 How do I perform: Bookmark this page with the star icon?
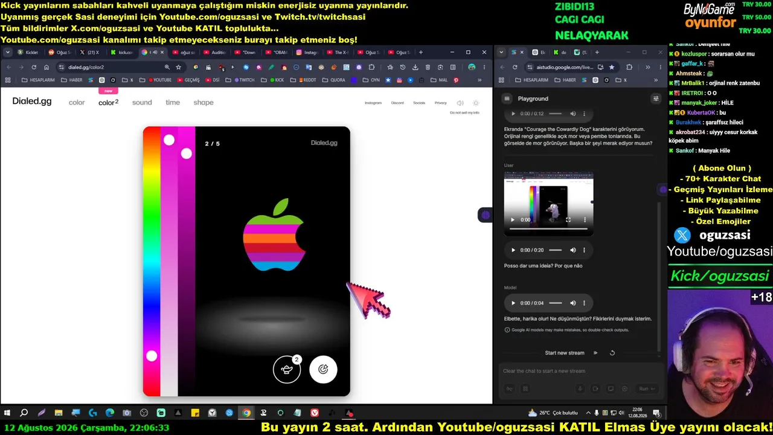(178, 67)
